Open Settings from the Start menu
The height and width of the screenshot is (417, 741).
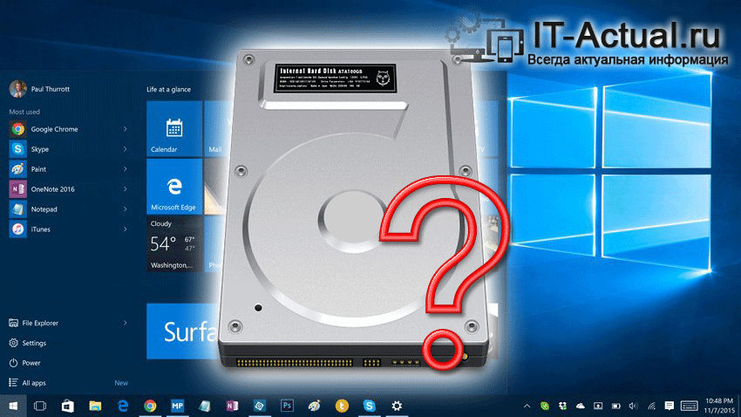(x=33, y=343)
